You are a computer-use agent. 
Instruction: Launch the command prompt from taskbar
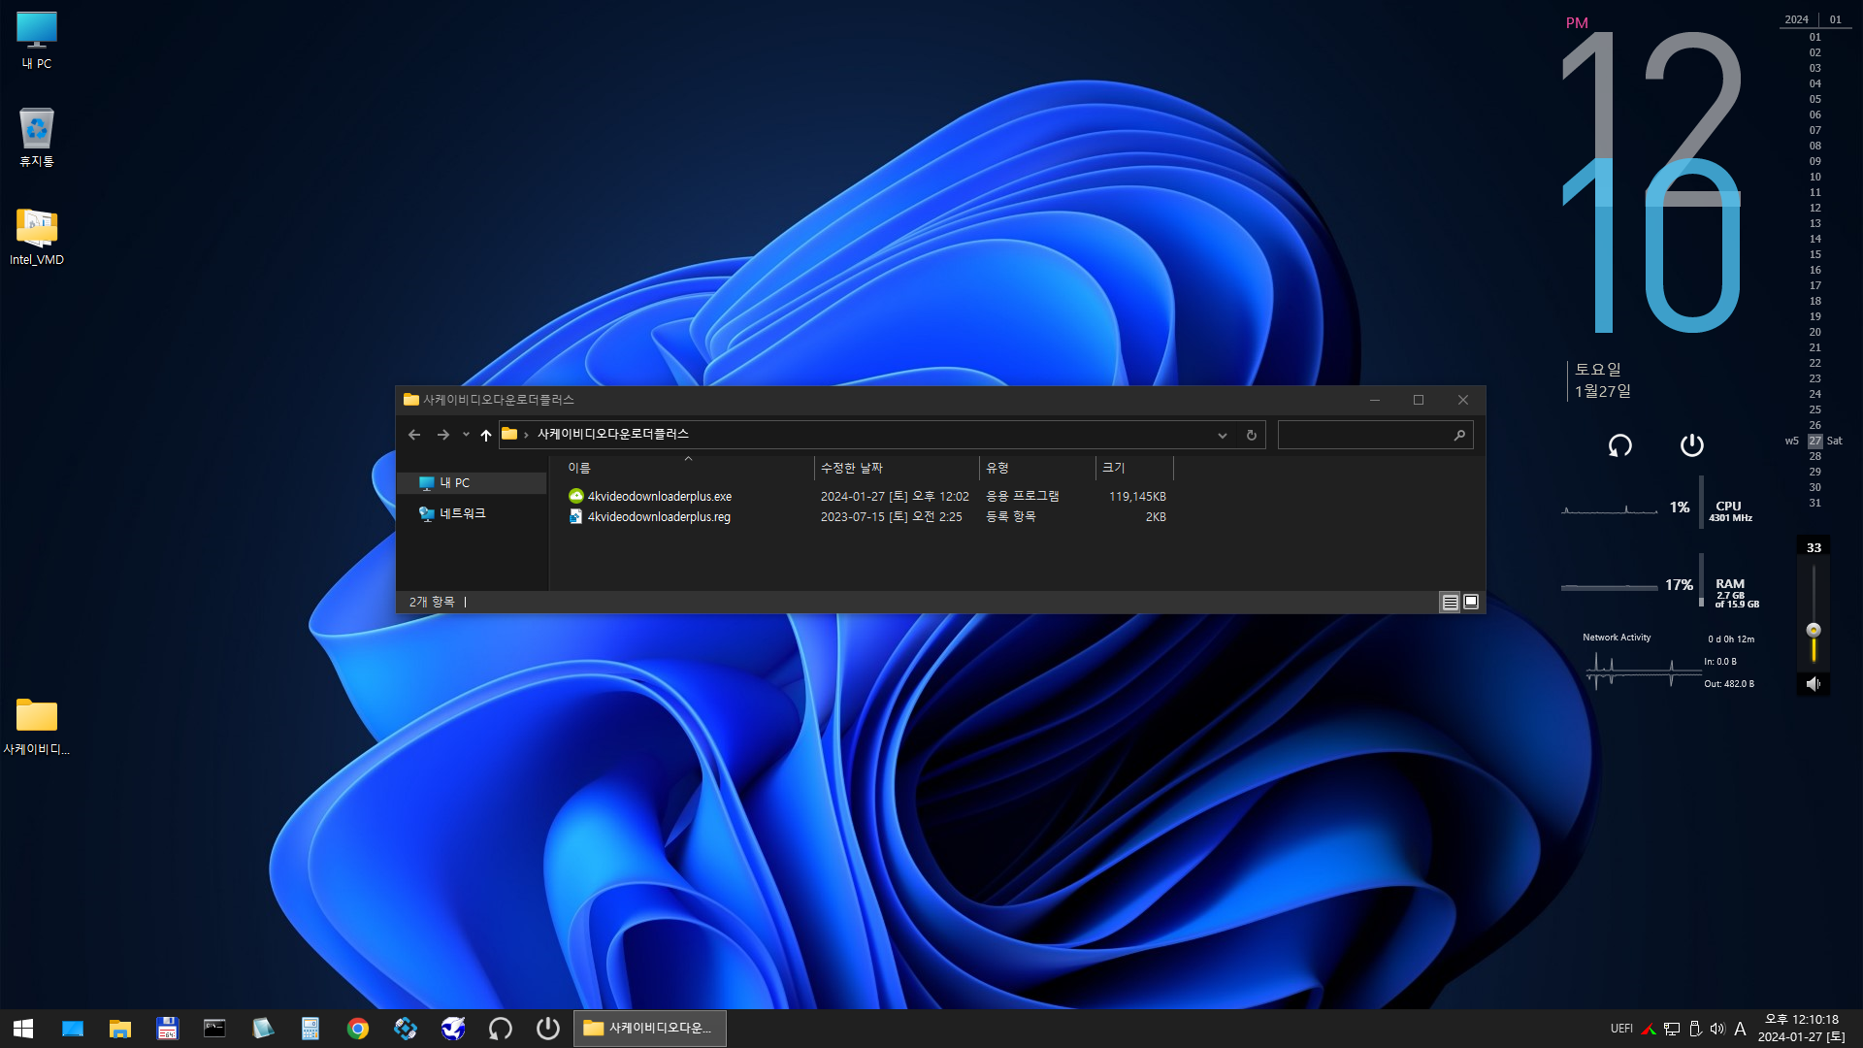tap(214, 1029)
